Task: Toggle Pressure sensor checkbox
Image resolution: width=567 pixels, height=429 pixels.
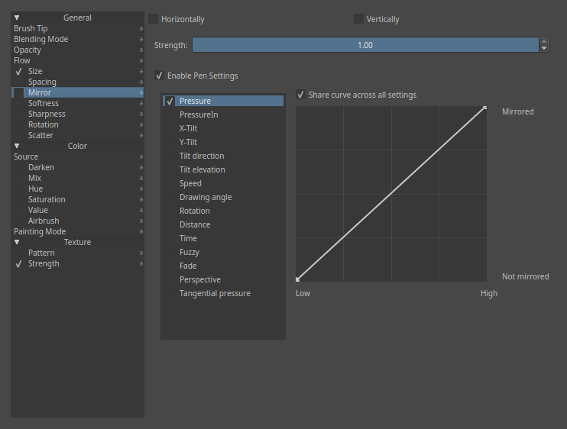Action: click(170, 101)
